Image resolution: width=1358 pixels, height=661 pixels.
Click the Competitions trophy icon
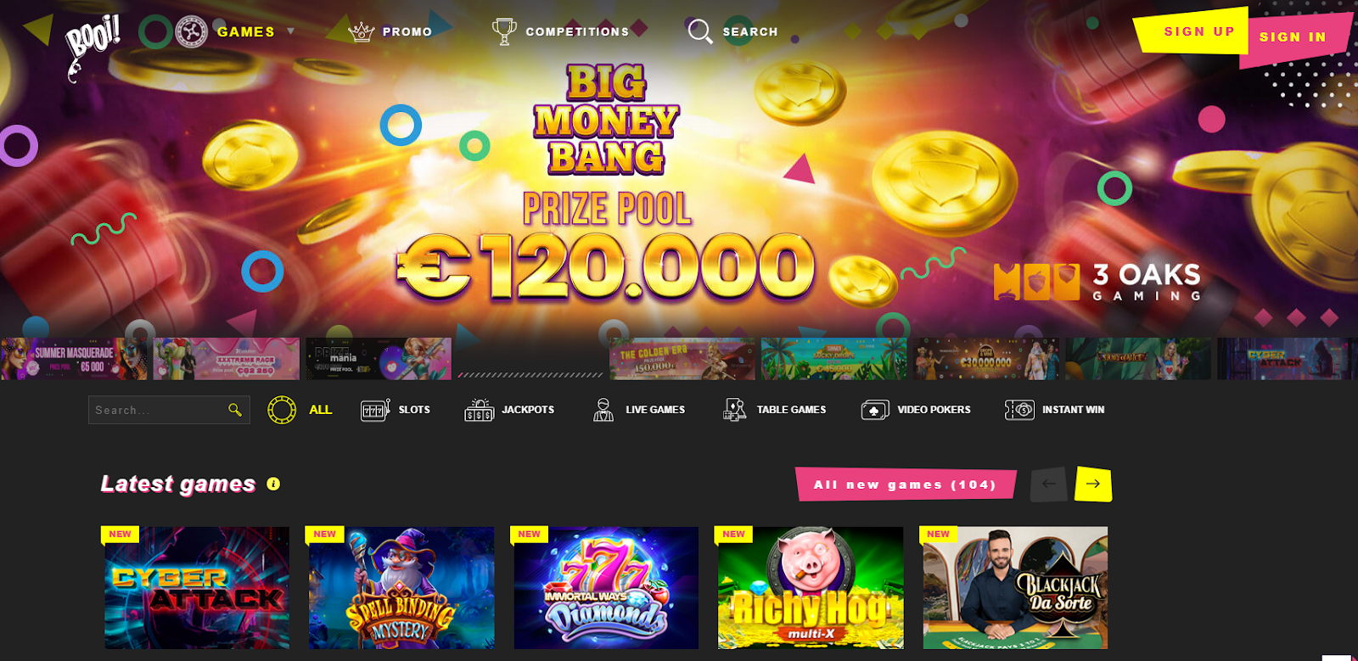(x=504, y=31)
